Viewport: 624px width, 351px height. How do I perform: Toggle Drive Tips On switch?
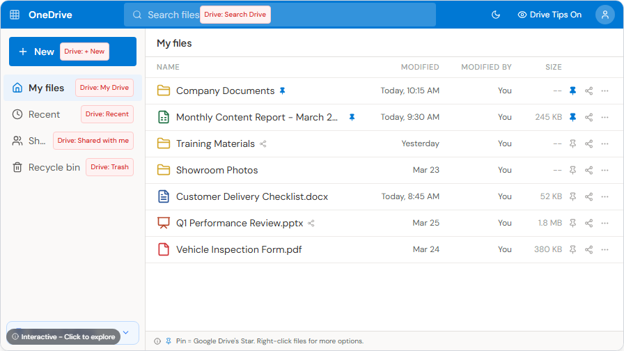549,15
